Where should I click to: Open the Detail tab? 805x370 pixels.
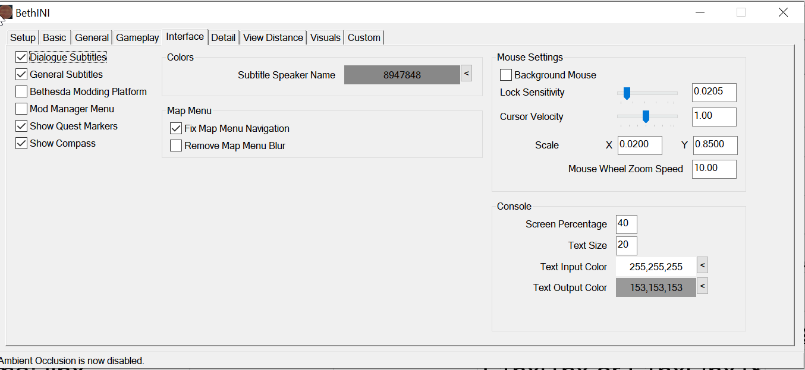tap(224, 38)
